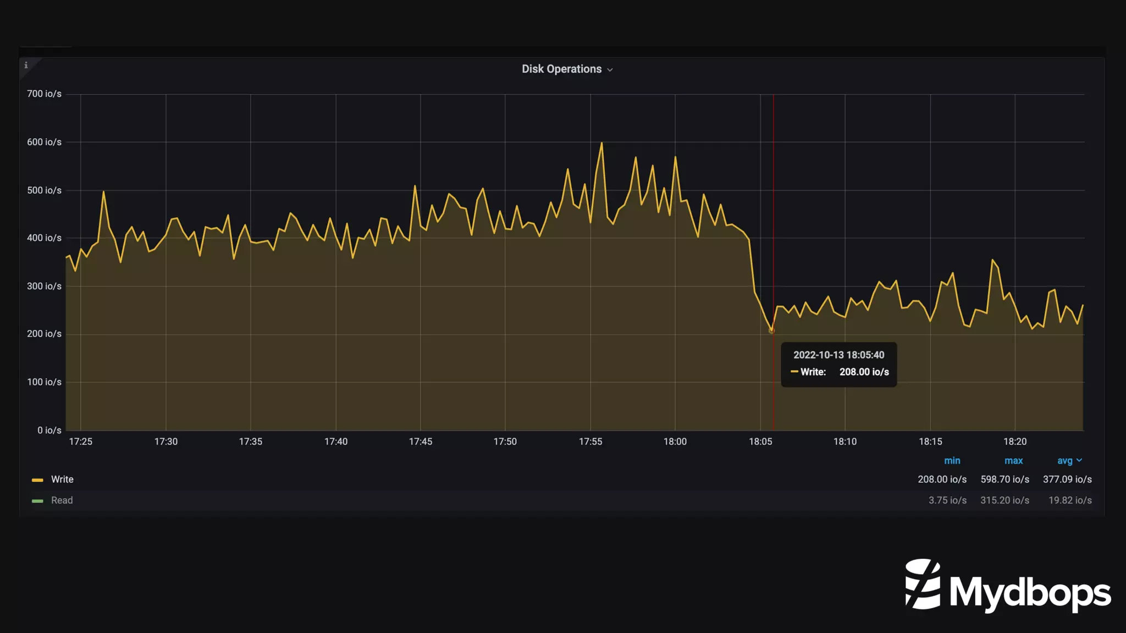Click the hovered data point marker at 208 io/s
The image size is (1126, 633).
coord(771,331)
